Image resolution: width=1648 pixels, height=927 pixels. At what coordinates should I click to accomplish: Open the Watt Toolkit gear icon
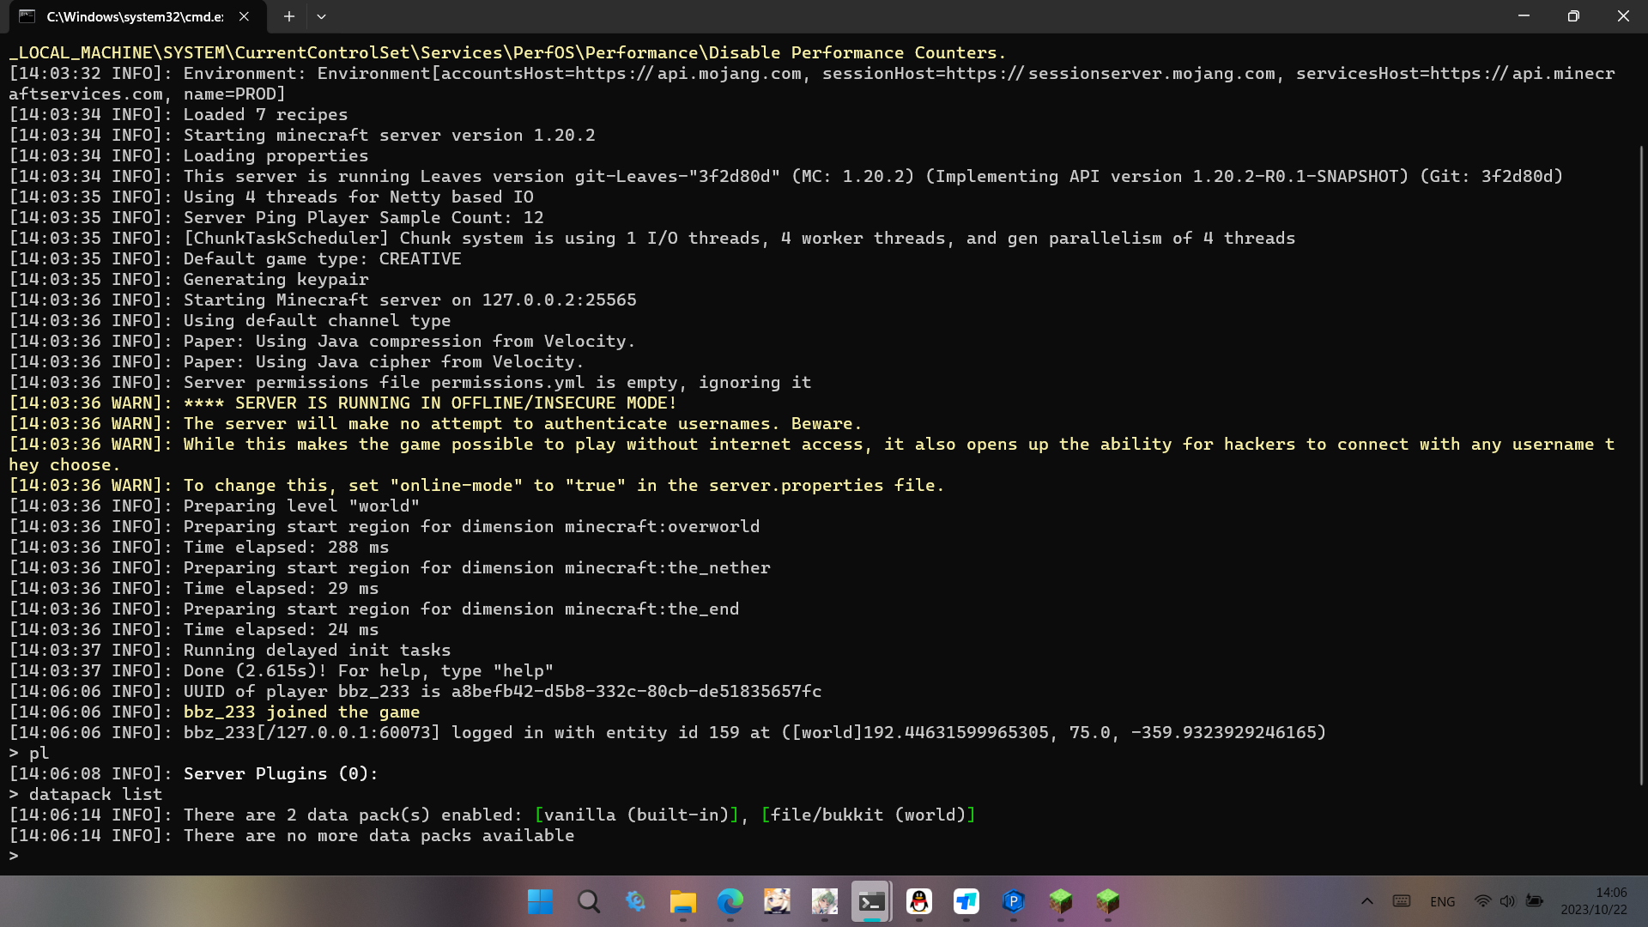(x=636, y=902)
